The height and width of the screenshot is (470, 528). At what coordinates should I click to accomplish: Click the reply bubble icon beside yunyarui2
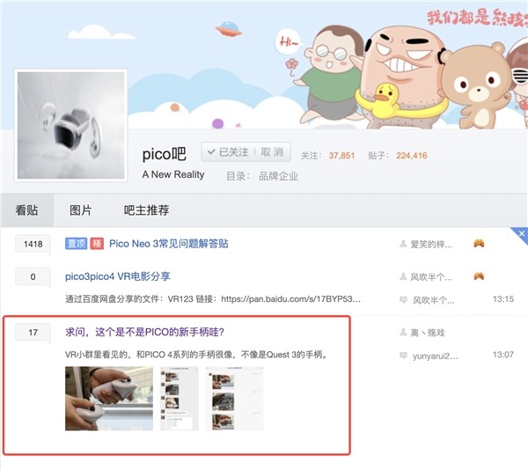(403, 356)
